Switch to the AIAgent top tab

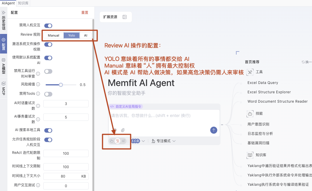tap(8, 3)
